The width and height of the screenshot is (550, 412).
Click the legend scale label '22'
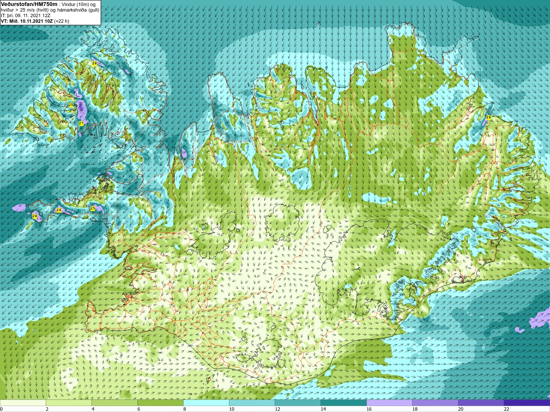click(x=507, y=409)
